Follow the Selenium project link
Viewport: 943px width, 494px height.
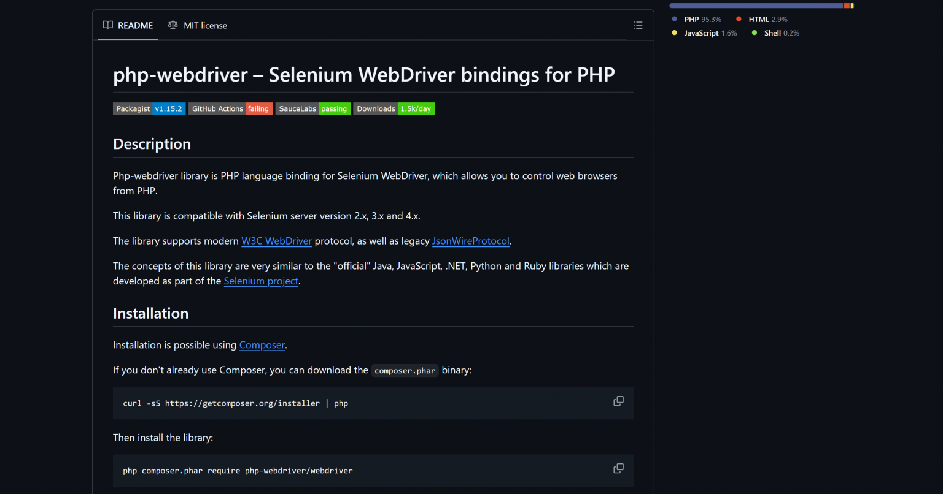(261, 281)
